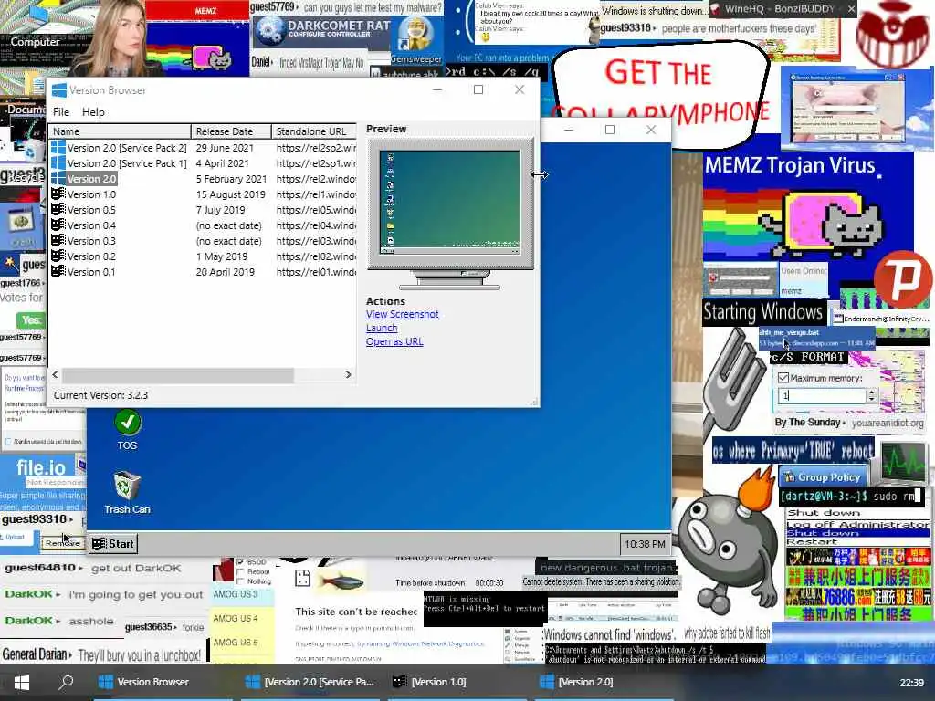935x701 pixels.
Task: Minimize the Version Browser window
Action: click(x=437, y=90)
